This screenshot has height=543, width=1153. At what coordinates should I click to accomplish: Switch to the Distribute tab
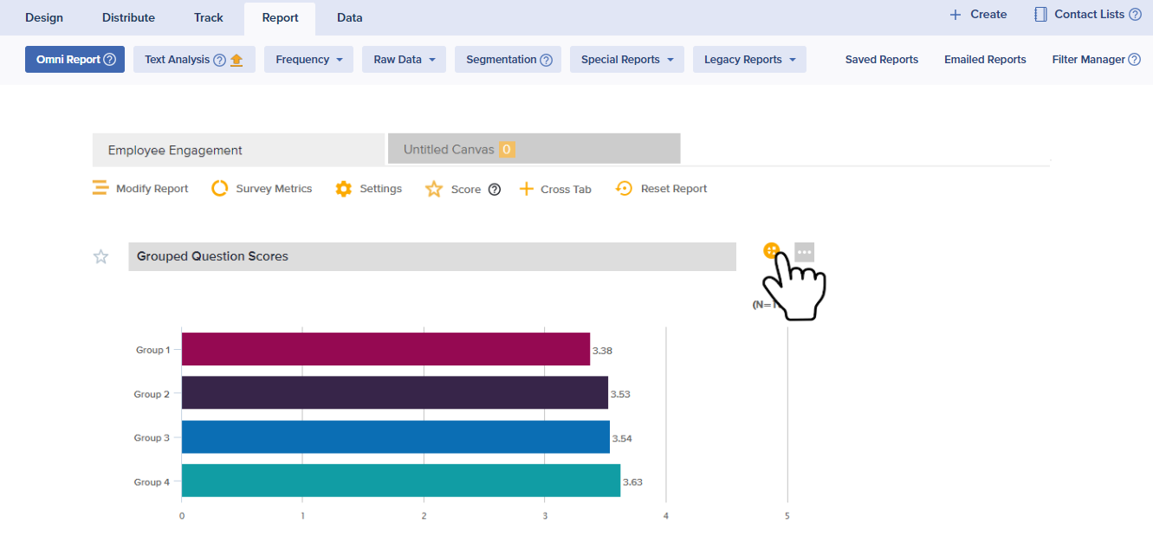(x=128, y=17)
